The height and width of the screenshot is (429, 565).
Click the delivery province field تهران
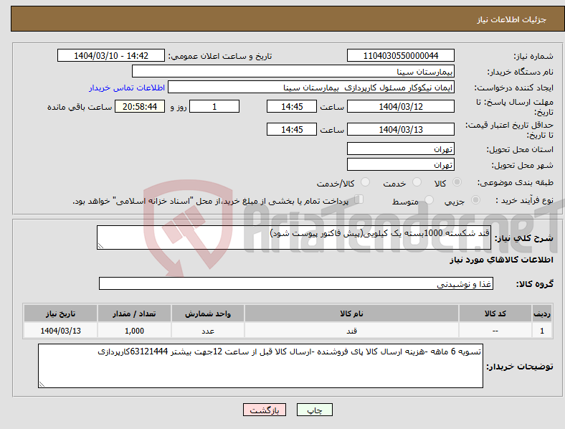click(x=400, y=148)
